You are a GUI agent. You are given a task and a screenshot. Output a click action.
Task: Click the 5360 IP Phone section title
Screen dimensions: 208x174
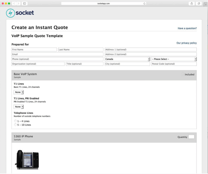pos(23,136)
